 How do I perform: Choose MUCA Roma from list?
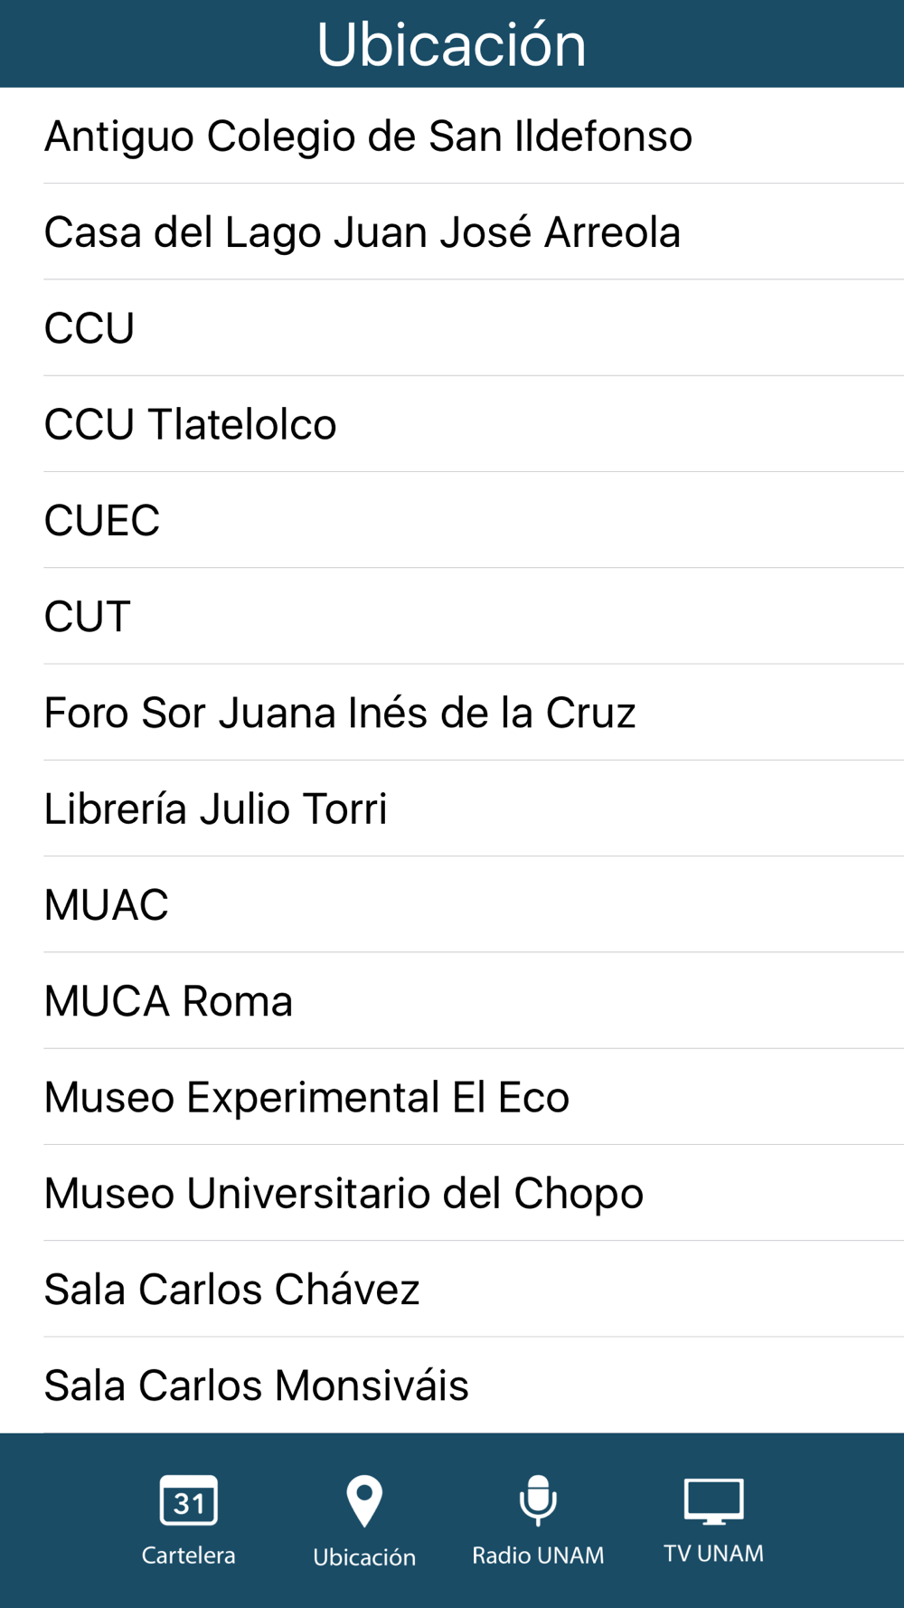coord(452,1000)
